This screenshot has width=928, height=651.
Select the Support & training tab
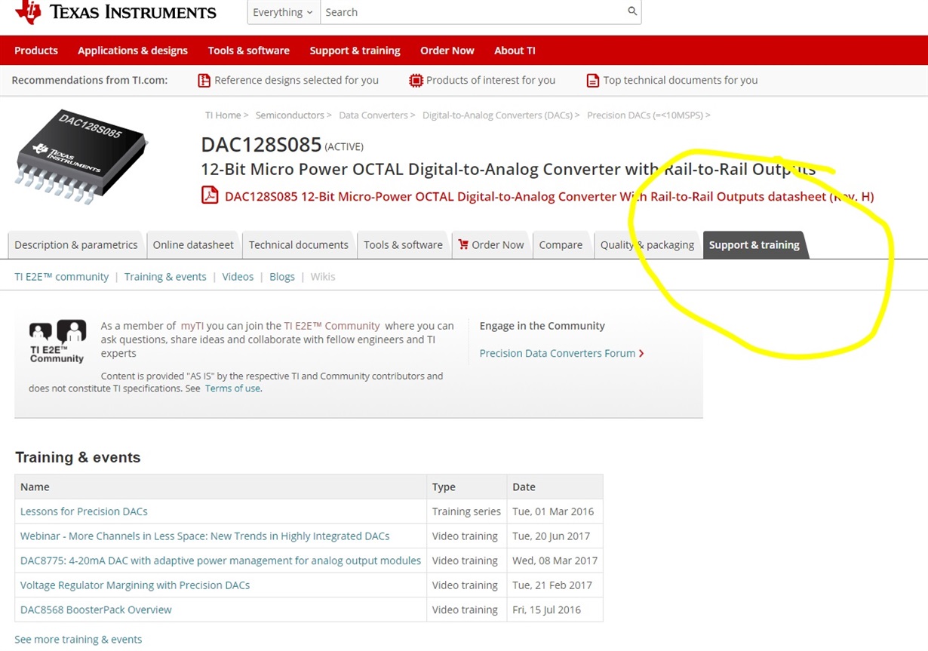tap(754, 245)
